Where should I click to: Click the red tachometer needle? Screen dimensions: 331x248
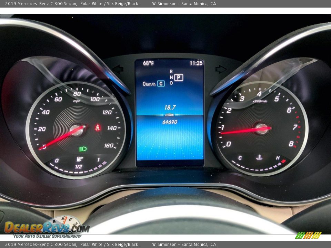(x=245, y=131)
